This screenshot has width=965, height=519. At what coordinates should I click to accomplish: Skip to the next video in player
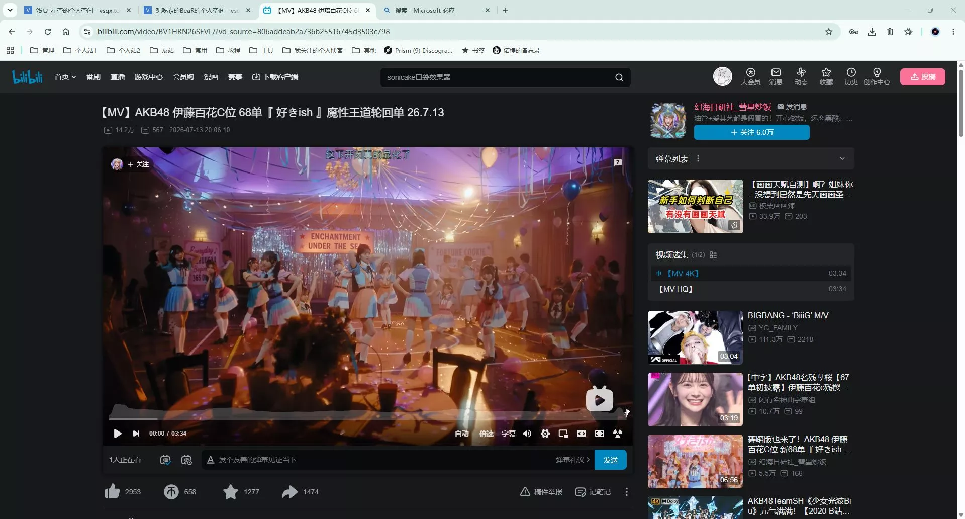tap(136, 434)
